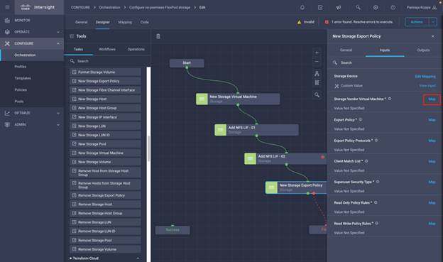Select the New Storage Volume task
The image size is (443, 262).
105,162
